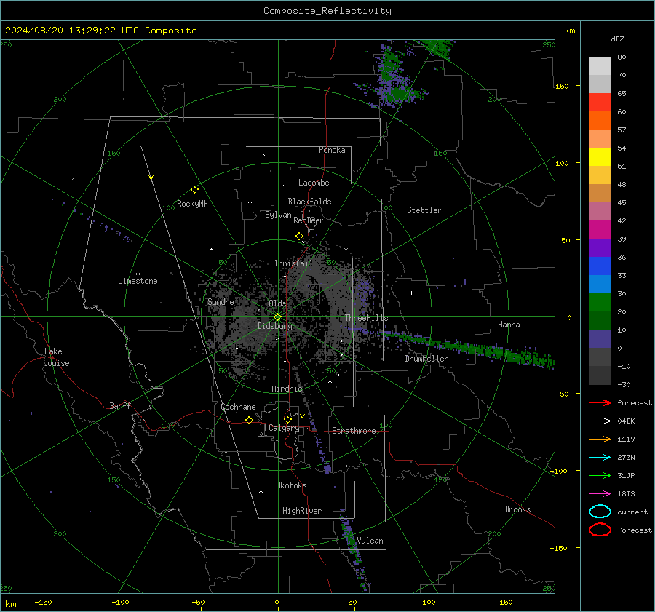The height and width of the screenshot is (612, 655).
Task: Click the yellow diamond marker below Cochrane
Action: 249,420
